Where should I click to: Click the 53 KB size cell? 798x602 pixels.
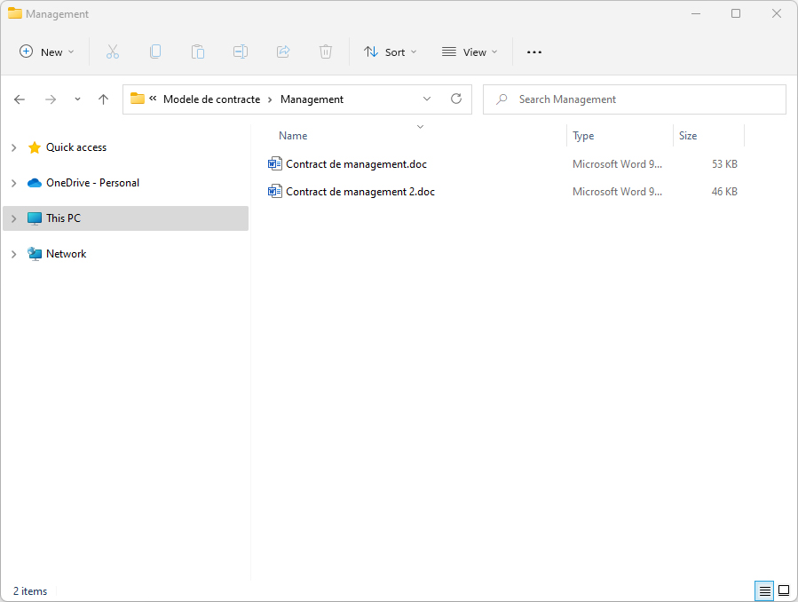(x=724, y=164)
